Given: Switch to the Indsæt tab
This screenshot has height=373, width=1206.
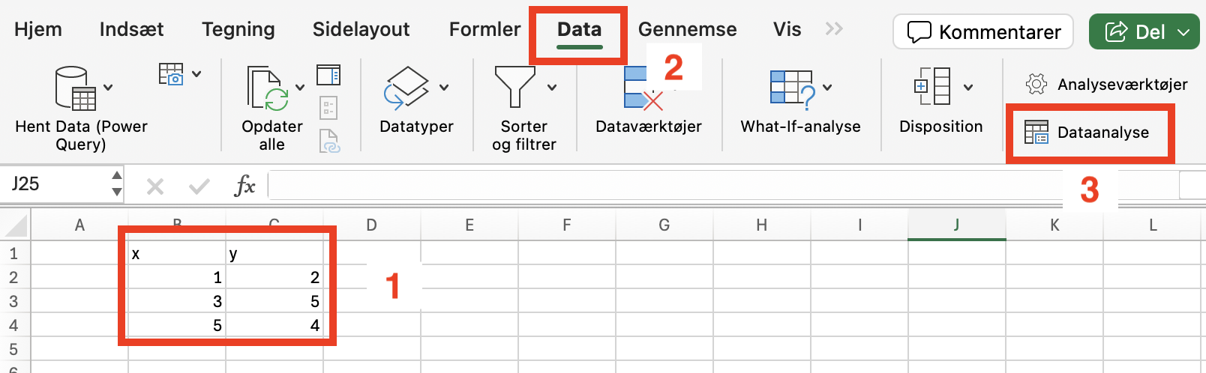Looking at the screenshot, I should [131, 29].
